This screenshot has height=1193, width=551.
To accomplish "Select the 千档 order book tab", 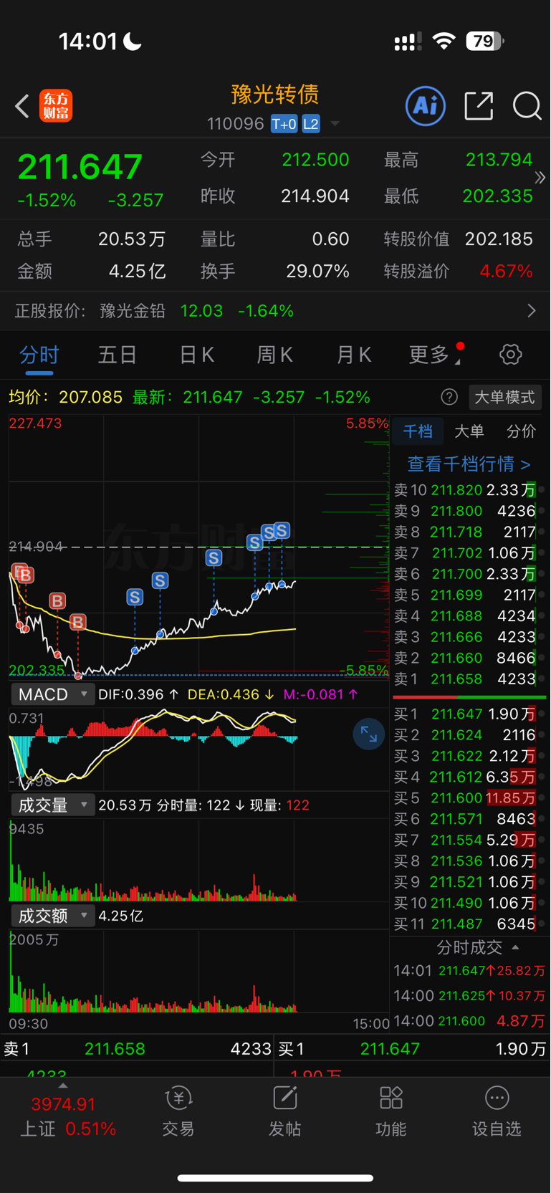I will click(x=418, y=431).
